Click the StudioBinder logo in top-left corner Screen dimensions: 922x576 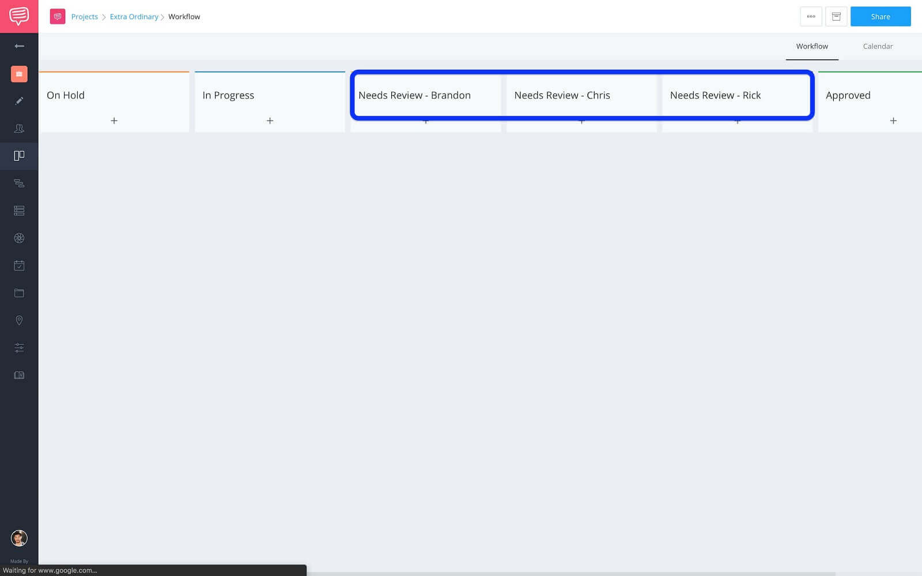[19, 16]
